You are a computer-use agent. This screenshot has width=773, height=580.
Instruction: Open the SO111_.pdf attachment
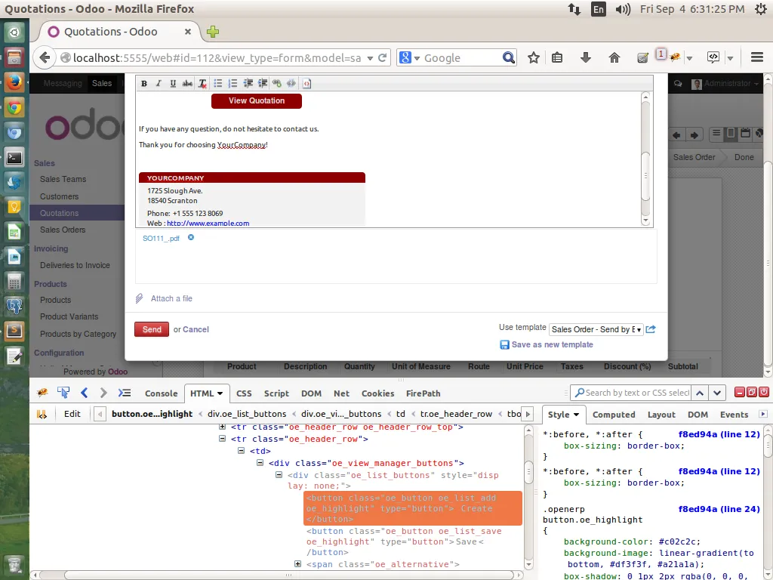pyautogui.click(x=162, y=238)
